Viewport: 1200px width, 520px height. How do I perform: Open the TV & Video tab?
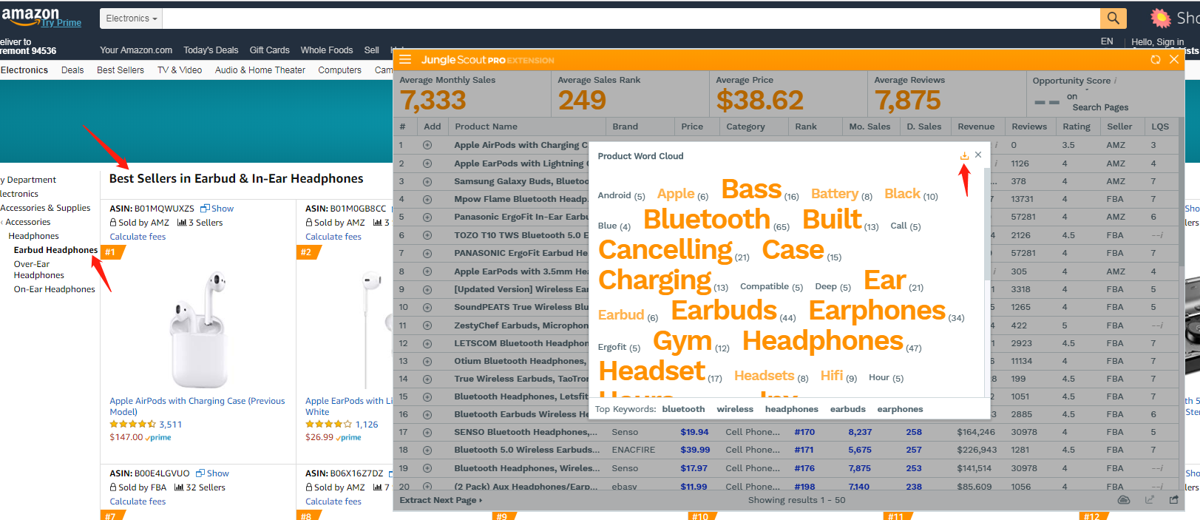pyautogui.click(x=180, y=70)
